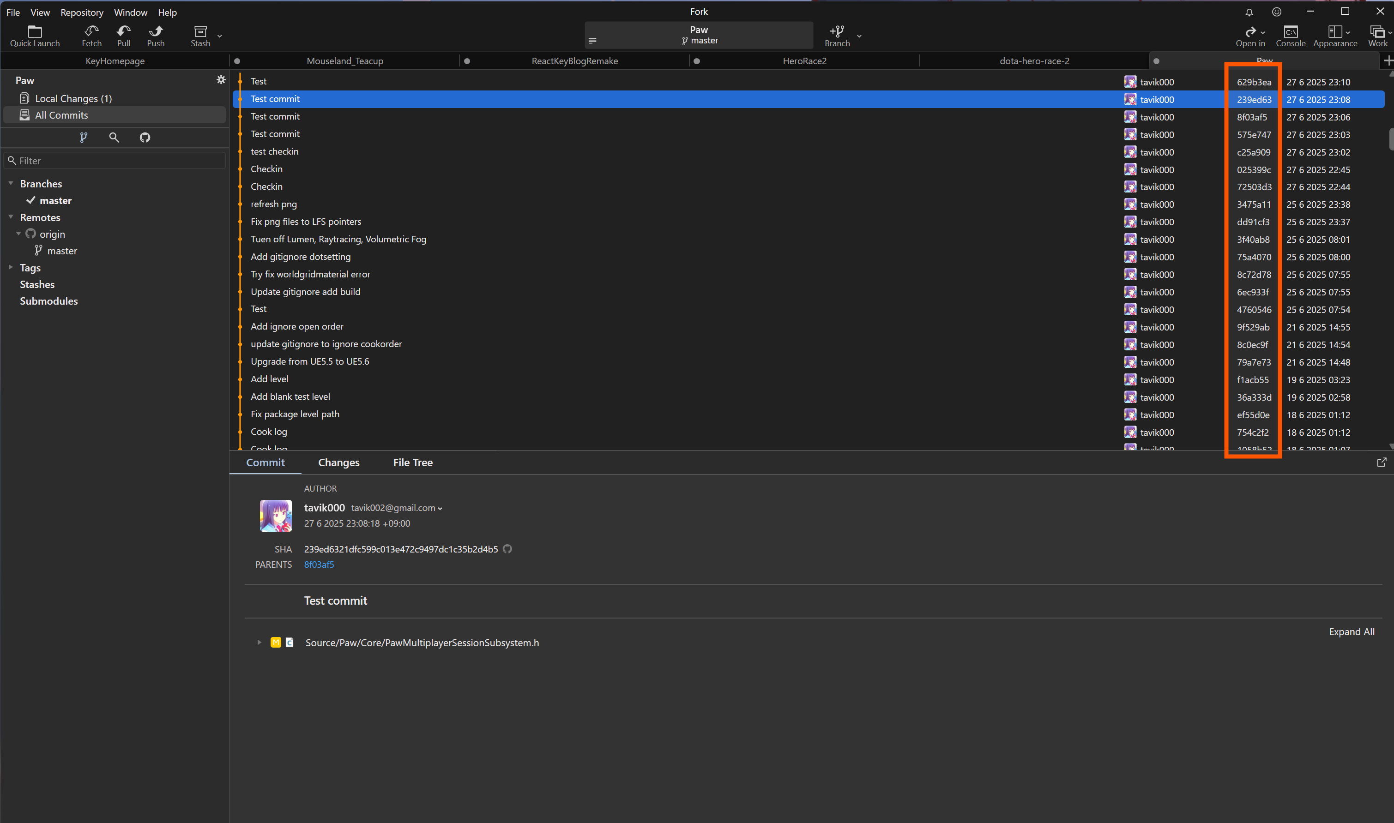Open the Work toolbar button

pos(1378,36)
